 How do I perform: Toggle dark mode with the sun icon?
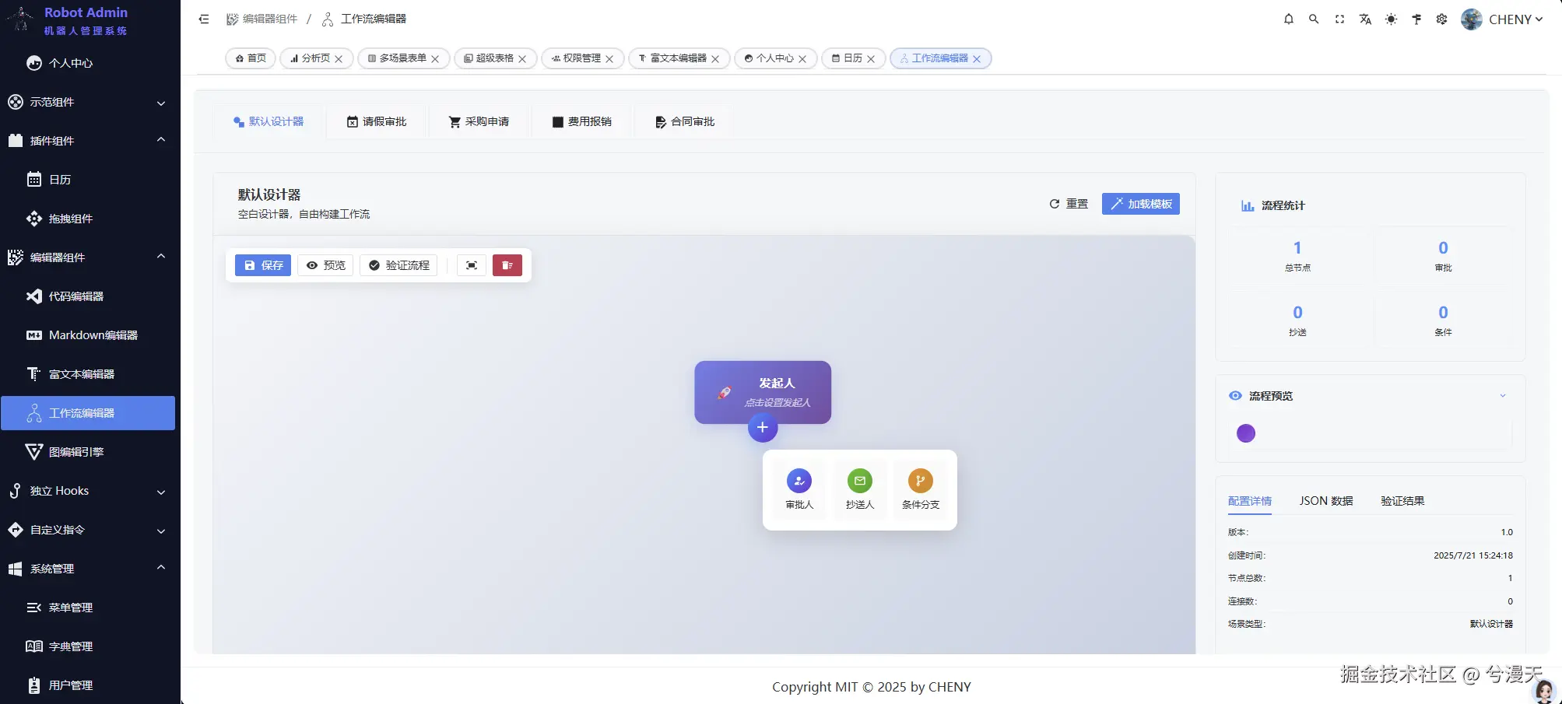click(x=1391, y=19)
